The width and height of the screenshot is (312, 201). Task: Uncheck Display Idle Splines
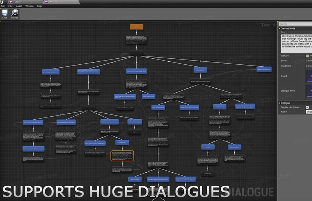pyautogui.click(x=307, y=107)
